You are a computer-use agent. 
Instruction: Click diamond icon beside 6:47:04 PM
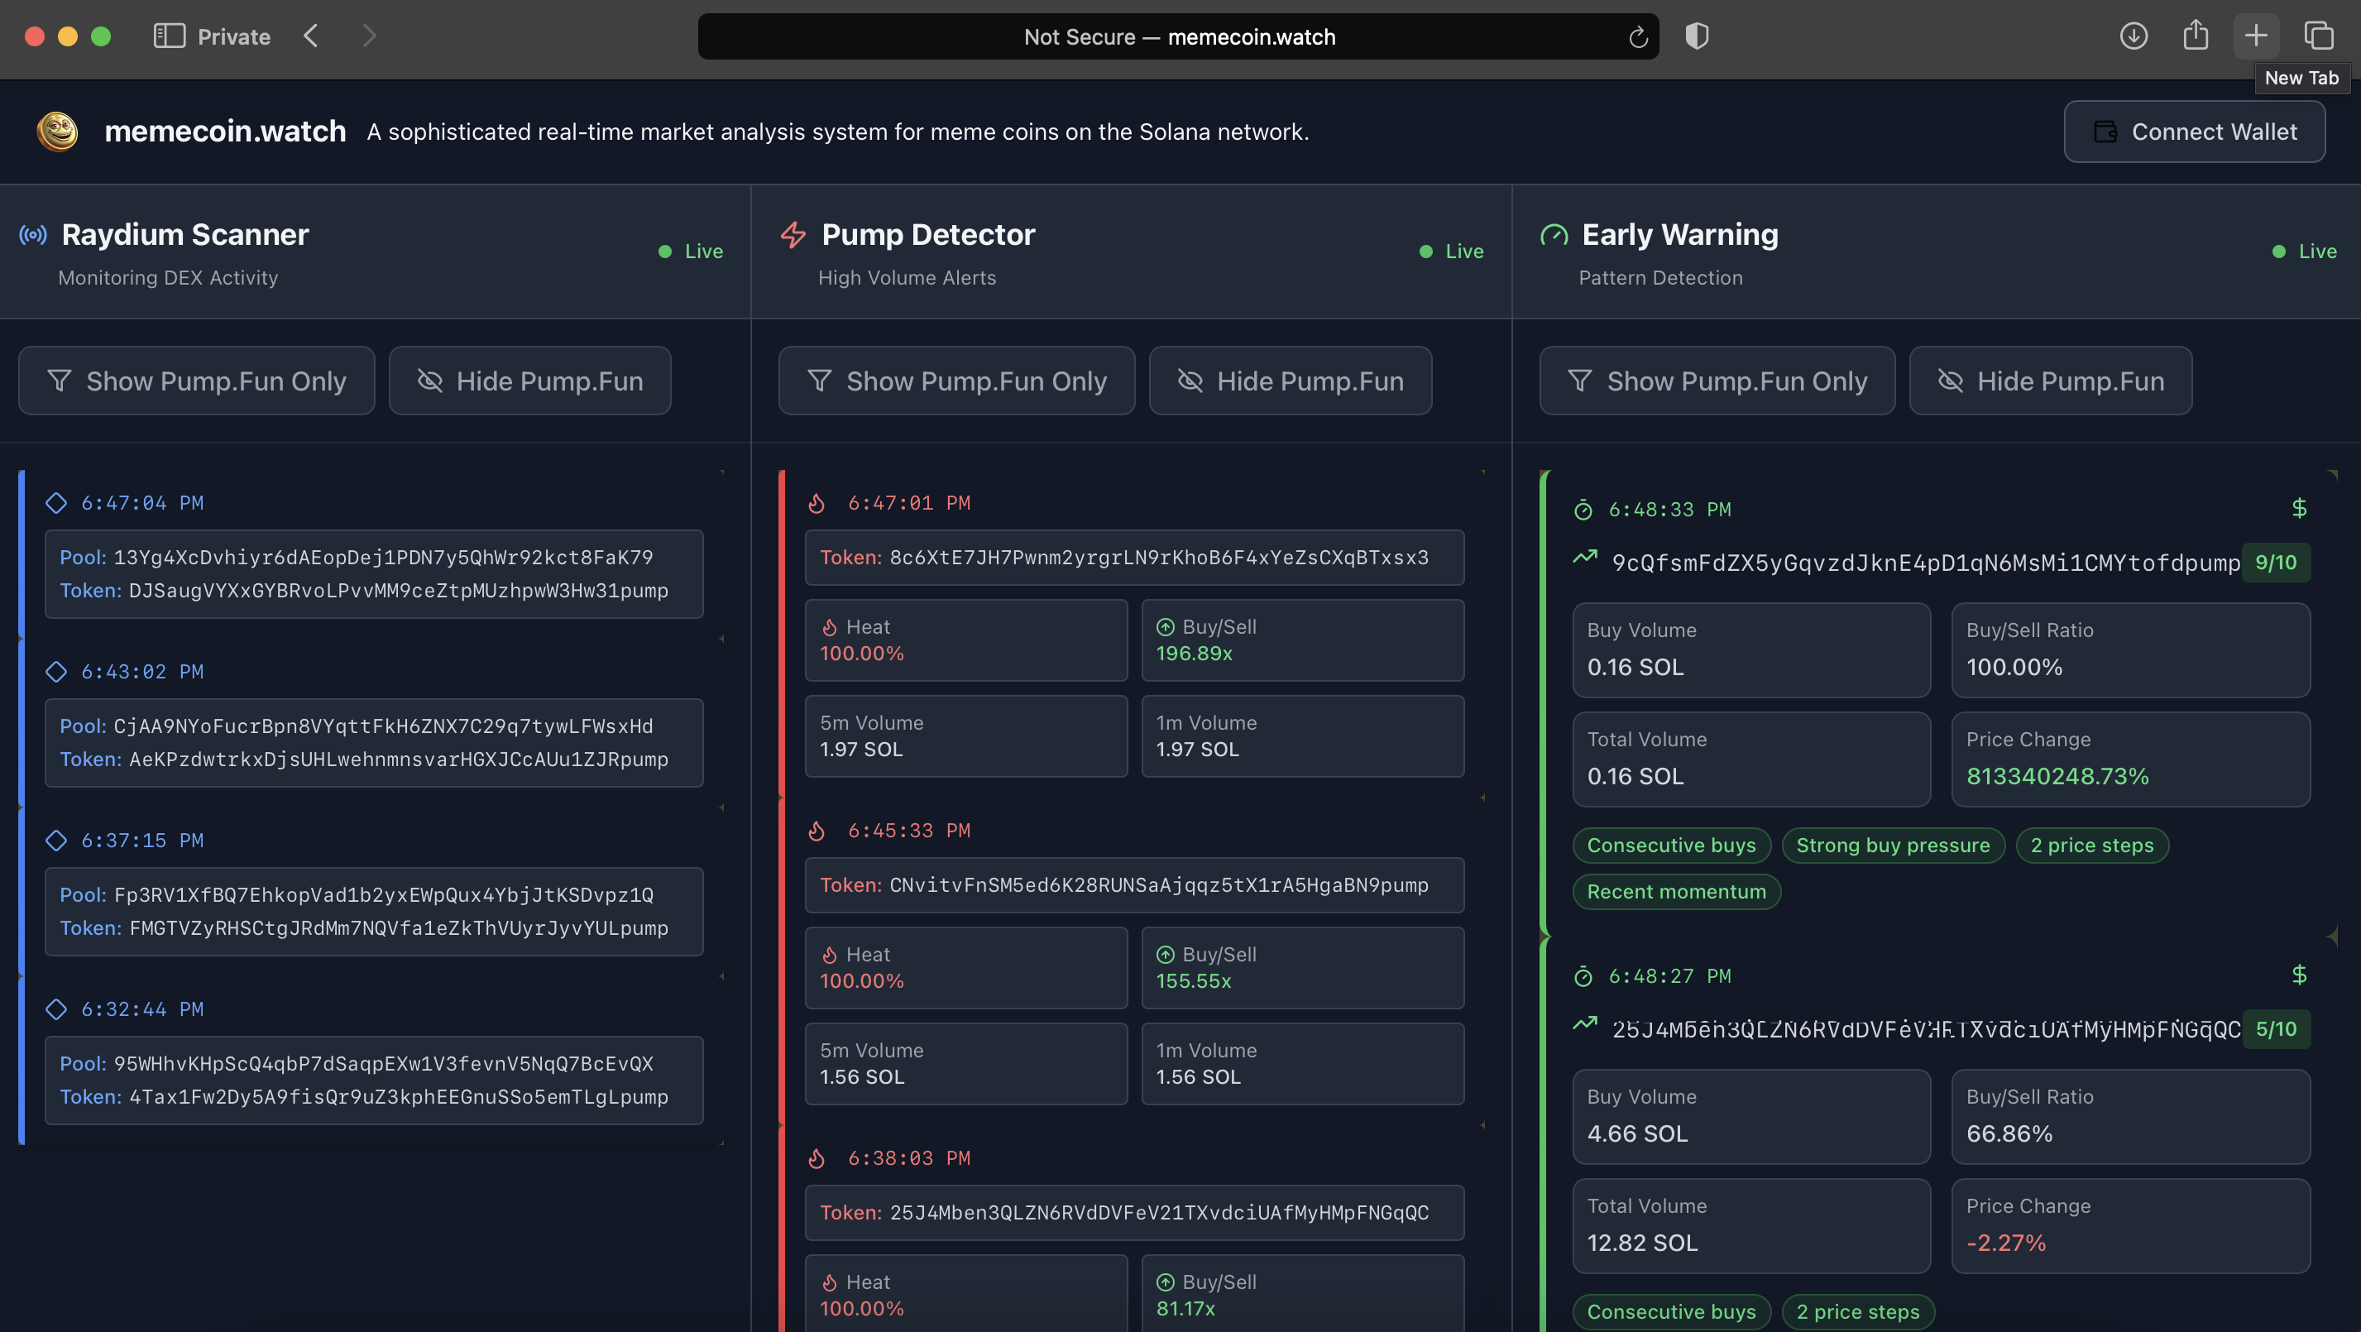(56, 502)
